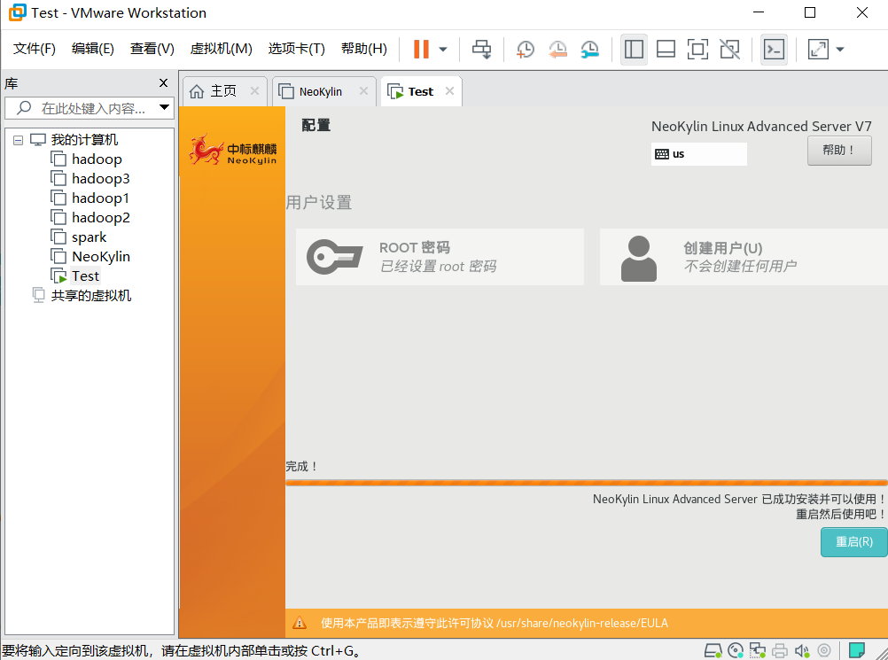Click the virtual sound card status icon
Viewport: 888px width, 660px height.
click(802, 650)
